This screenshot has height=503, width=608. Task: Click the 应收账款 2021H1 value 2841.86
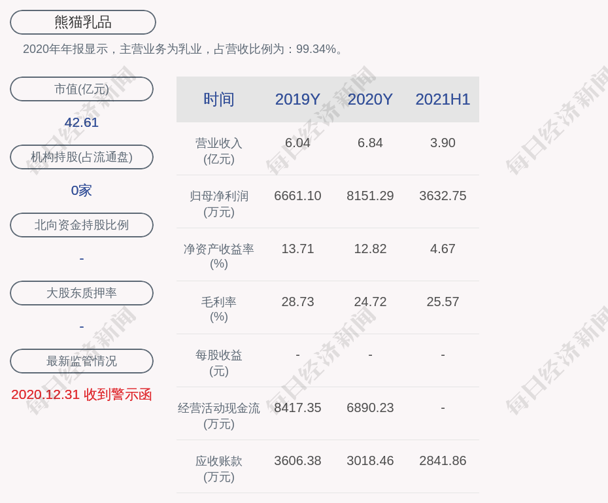tap(443, 460)
